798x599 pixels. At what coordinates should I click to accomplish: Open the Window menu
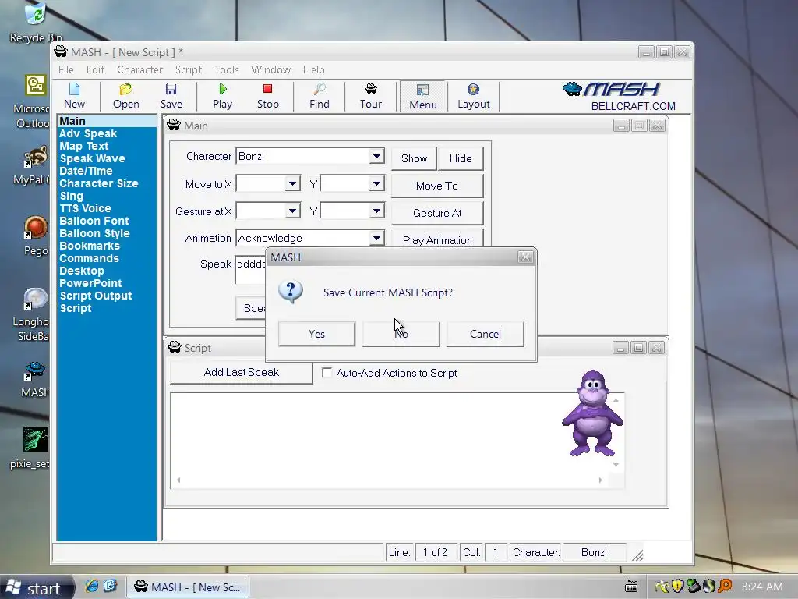click(x=270, y=69)
